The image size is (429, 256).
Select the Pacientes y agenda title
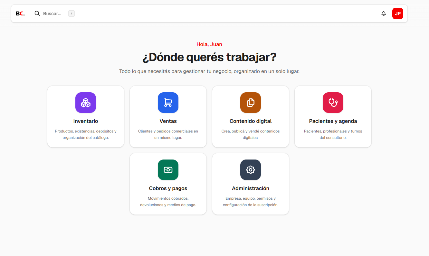(333, 121)
